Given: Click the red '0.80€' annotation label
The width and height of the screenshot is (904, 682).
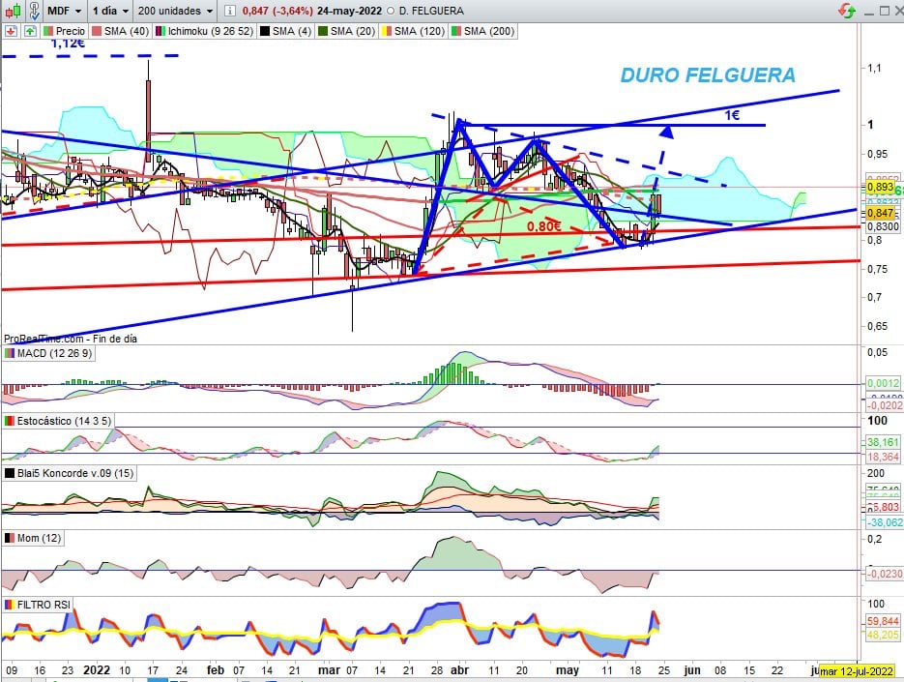Looking at the screenshot, I should (x=543, y=226).
